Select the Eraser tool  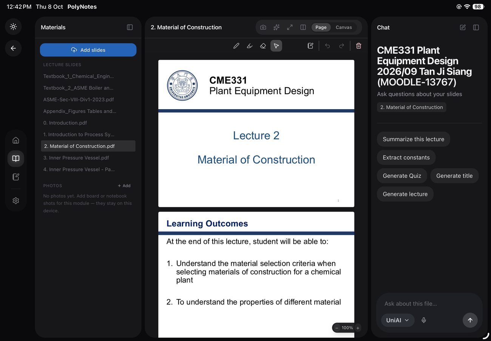[263, 46]
